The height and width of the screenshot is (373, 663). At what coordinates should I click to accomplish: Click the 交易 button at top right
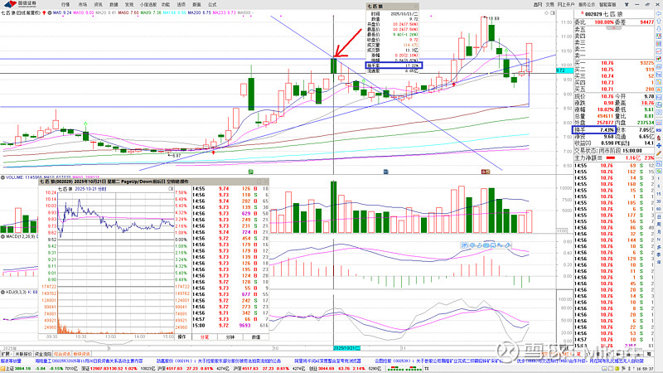[x=549, y=4]
